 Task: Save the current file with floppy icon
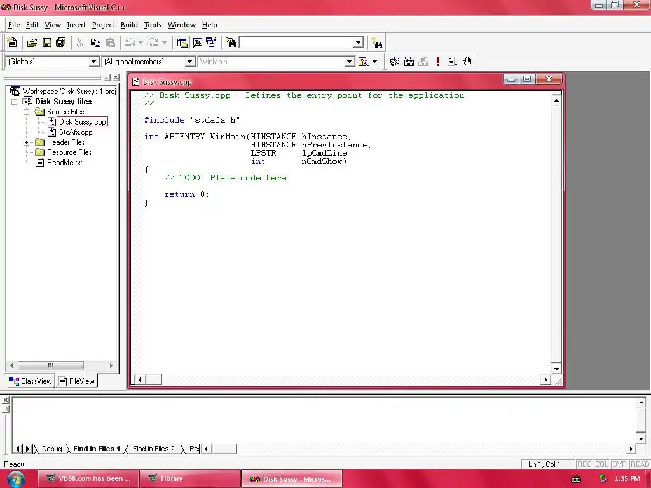tap(46, 43)
